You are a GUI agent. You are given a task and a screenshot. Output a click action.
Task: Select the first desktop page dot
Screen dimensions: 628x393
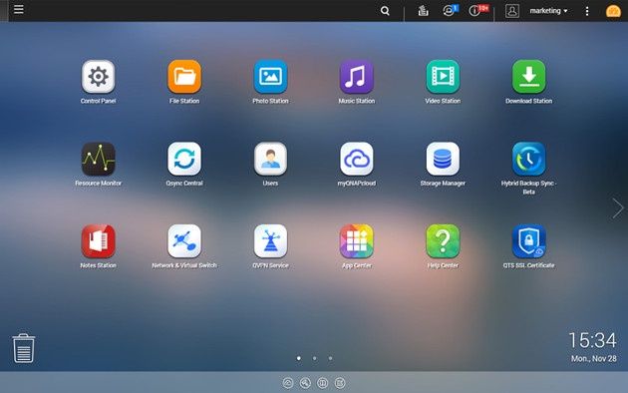pos(299,358)
